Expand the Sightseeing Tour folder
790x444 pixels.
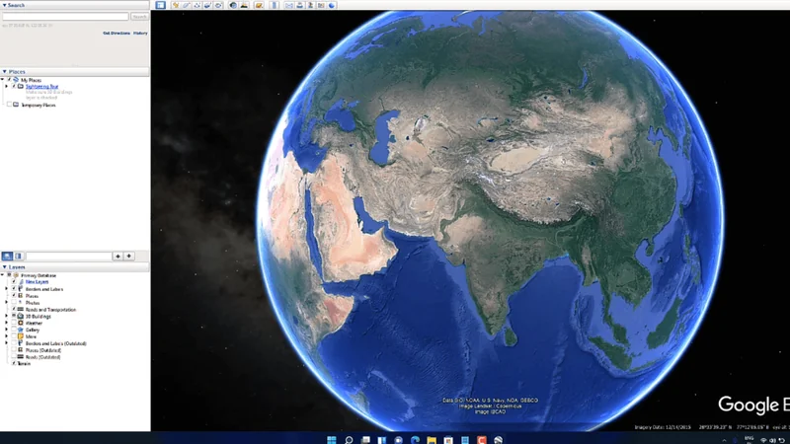(6, 87)
